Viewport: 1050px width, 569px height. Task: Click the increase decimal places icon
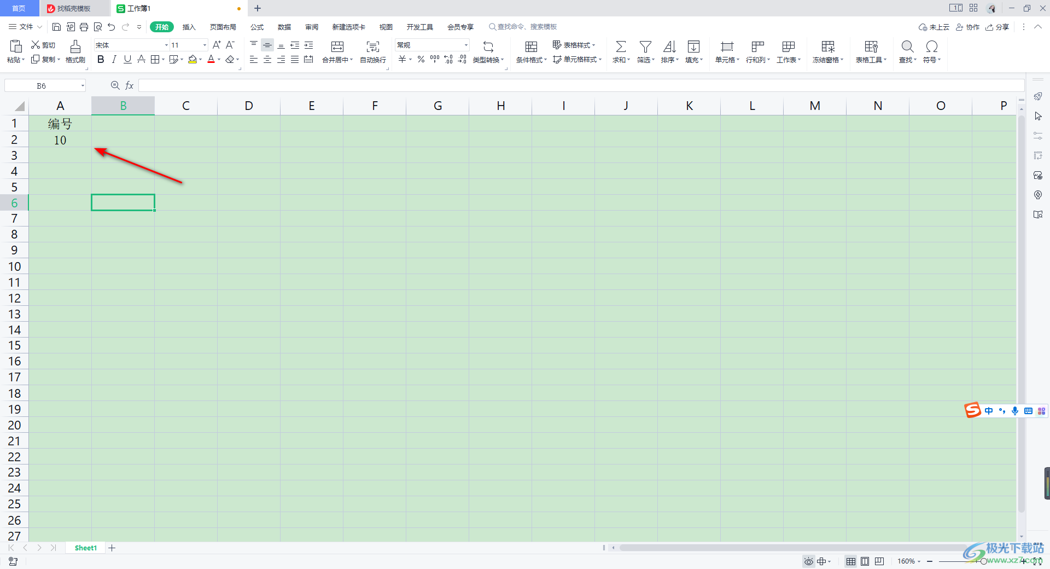[448, 59]
